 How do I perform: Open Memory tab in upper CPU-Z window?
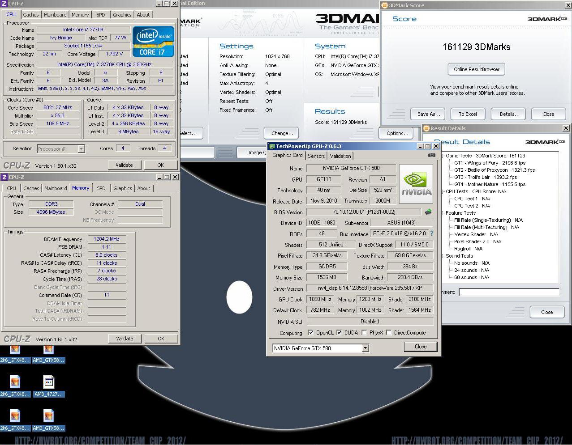80,15
